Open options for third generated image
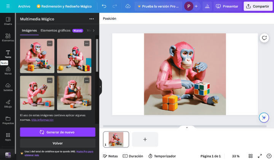This screenshot has height=160, width=274. (x=49, y=81)
